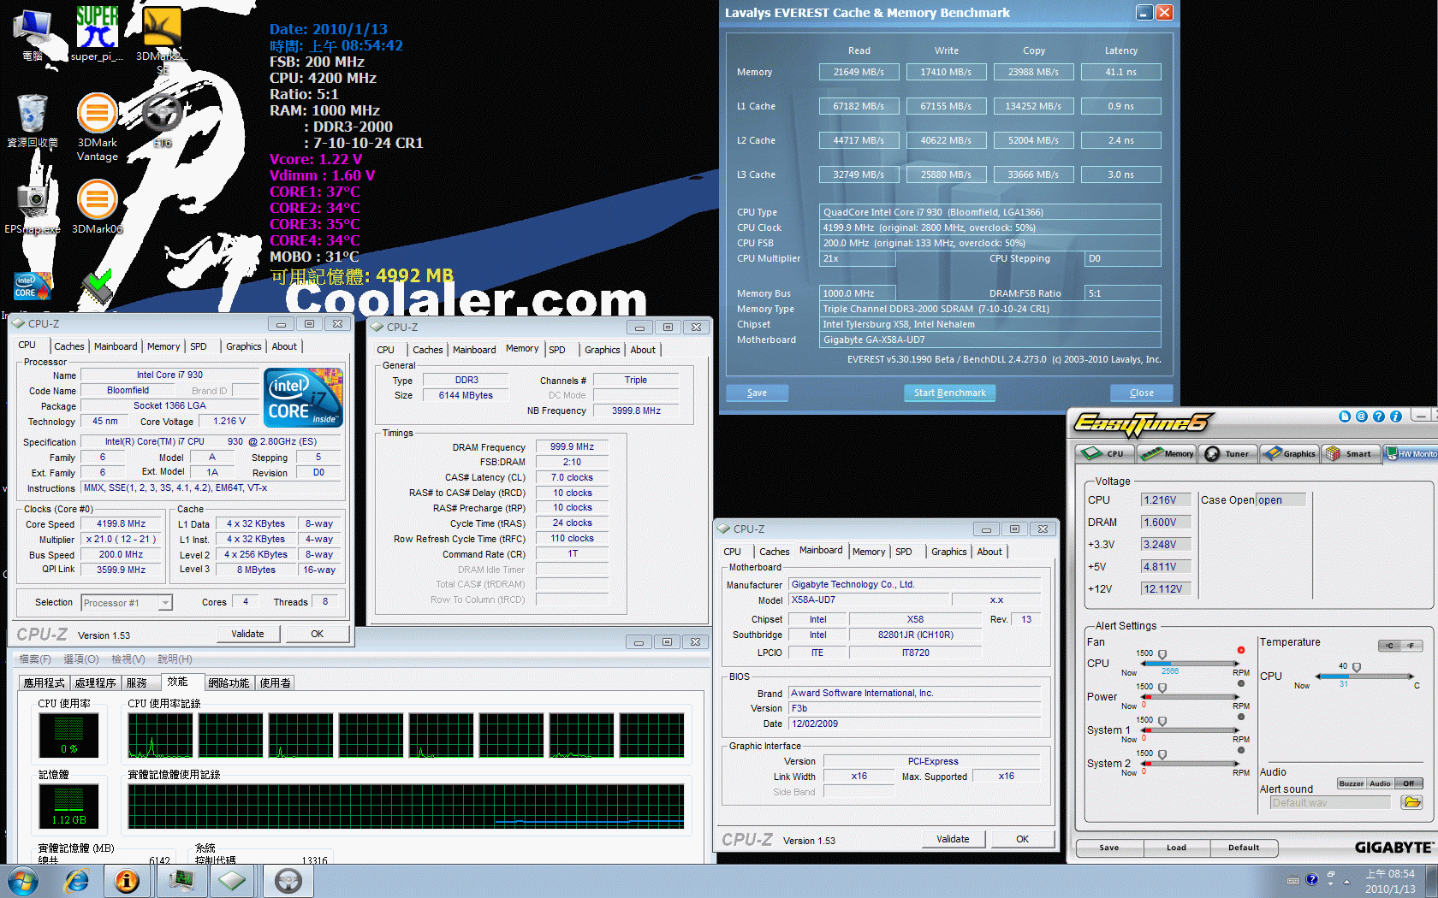This screenshot has width=1438, height=898.
Task: Switch to EasyTune6 steering wheel taskbar icon
Action: click(288, 880)
